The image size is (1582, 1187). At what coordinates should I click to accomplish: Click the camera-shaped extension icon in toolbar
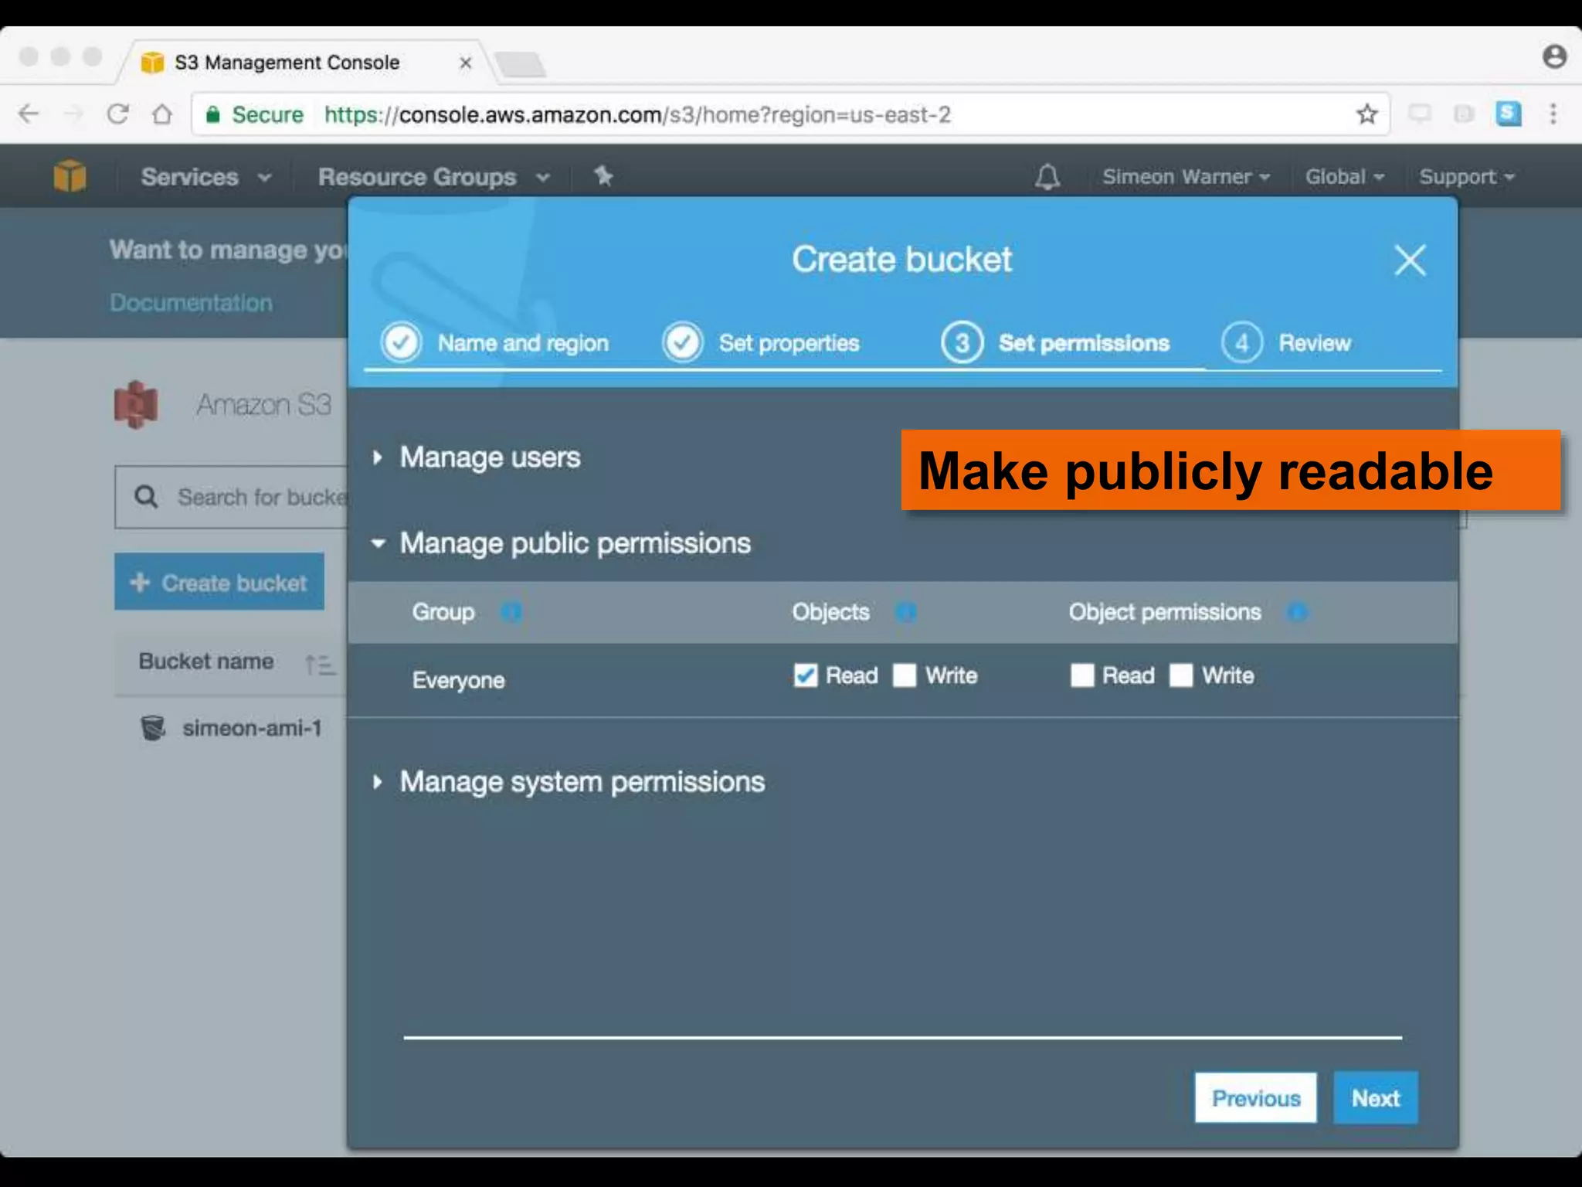(x=1464, y=114)
